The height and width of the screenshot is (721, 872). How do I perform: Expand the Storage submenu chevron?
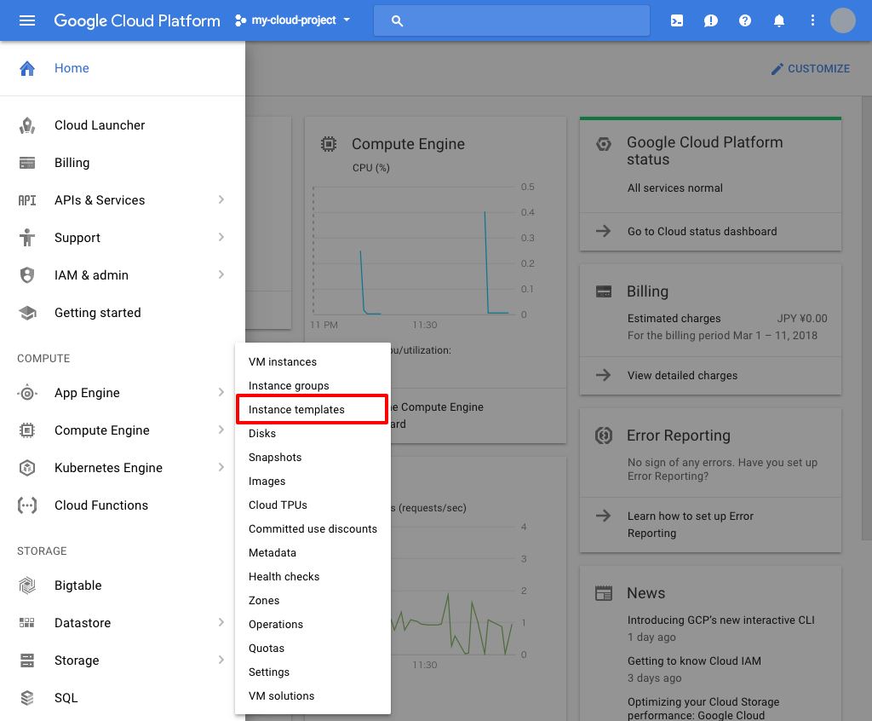coord(221,660)
